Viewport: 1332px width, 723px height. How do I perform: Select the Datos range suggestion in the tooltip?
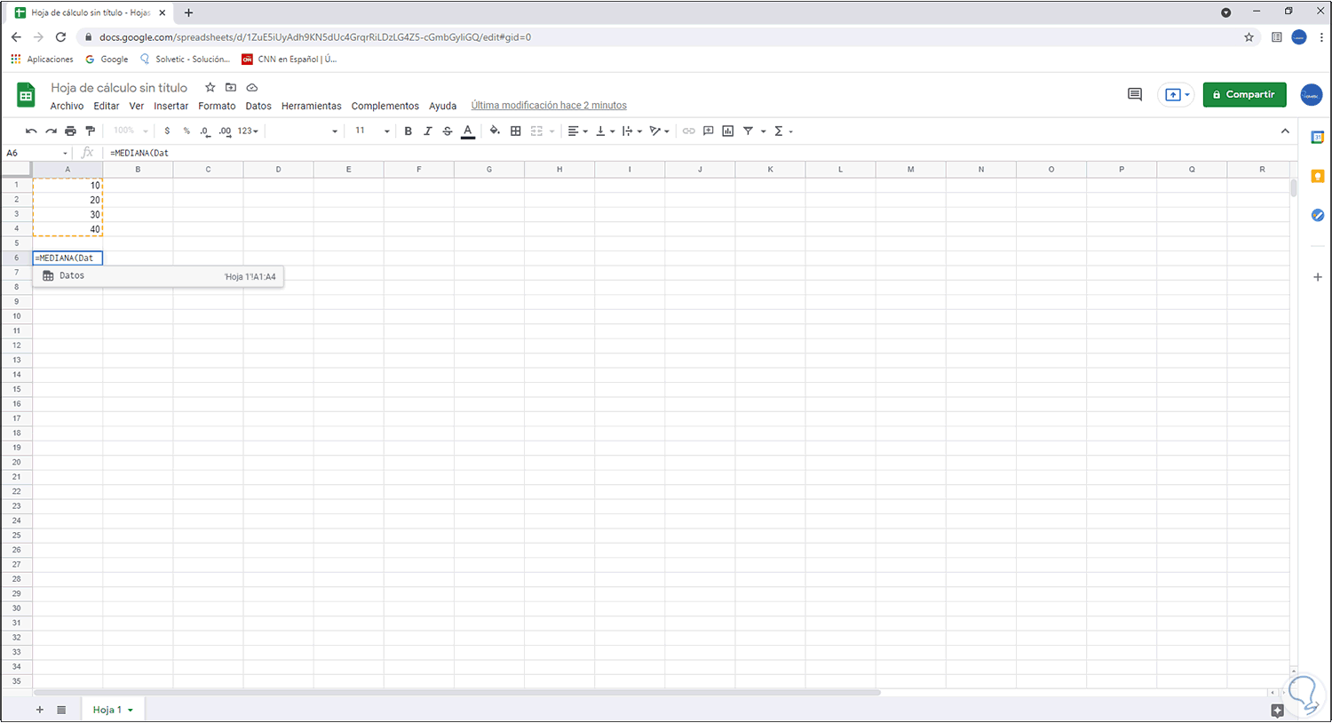coord(158,275)
